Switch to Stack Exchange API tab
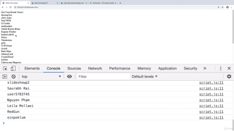Viewport: 234px width, 131px height. coord(44,3)
